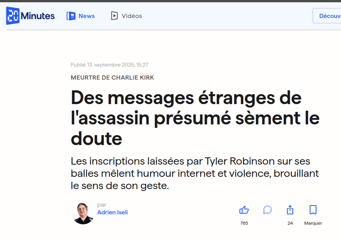Open comments via speech bubble icon
The image size is (341, 240).
[267, 210]
